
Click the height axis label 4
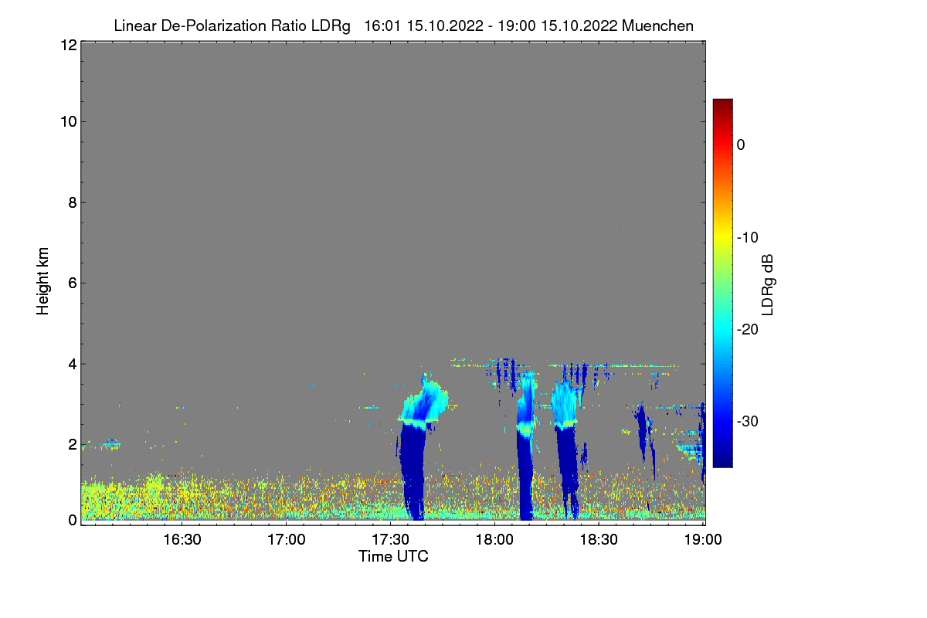[x=72, y=363]
